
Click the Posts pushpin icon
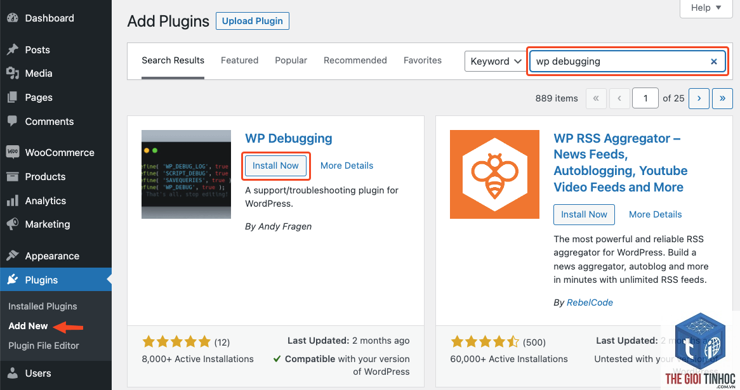click(13, 49)
